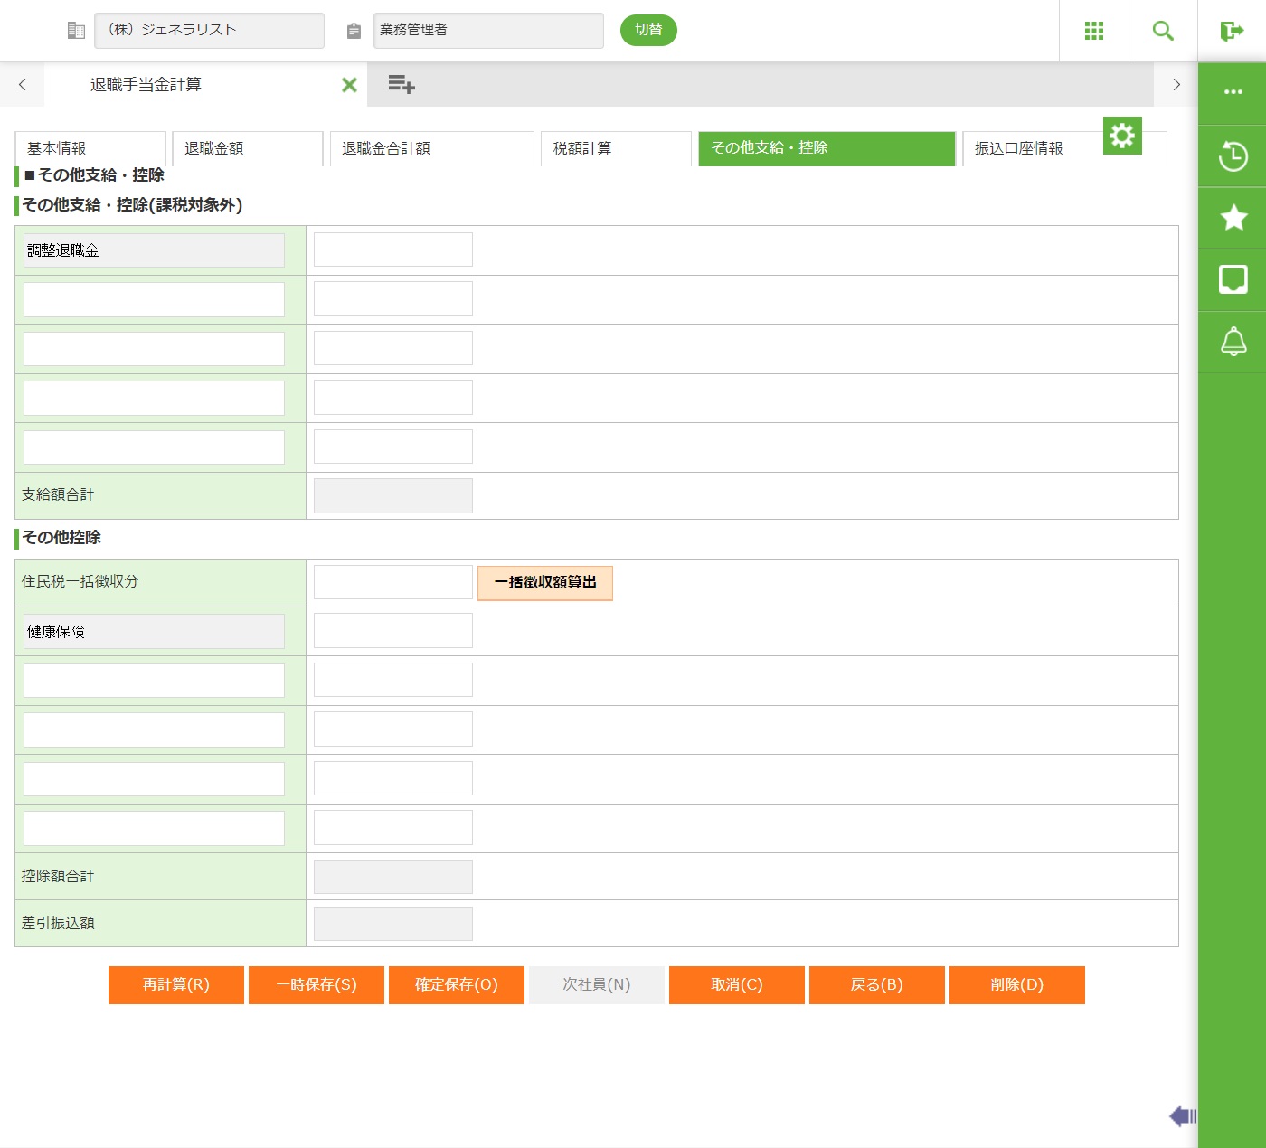Screen dimensions: 1266x1148
Task: Click the blank item name field below 調整退職金
Action: (x=154, y=300)
